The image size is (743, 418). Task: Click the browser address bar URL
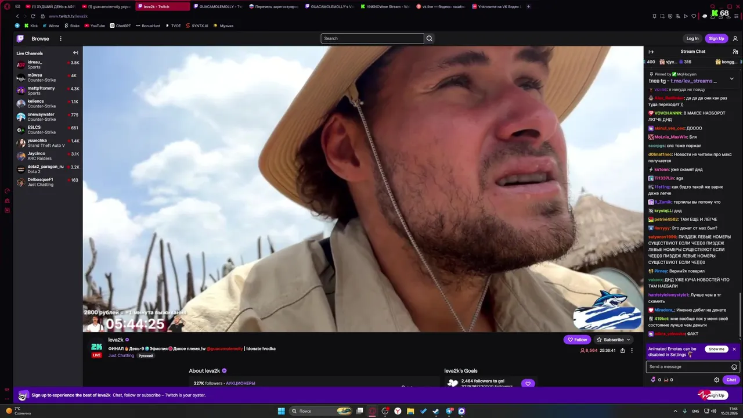(x=68, y=16)
